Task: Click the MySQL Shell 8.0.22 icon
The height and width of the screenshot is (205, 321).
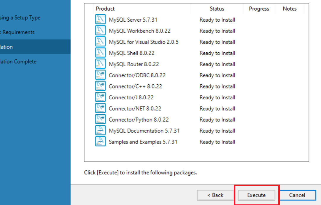Action: click(100, 53)
